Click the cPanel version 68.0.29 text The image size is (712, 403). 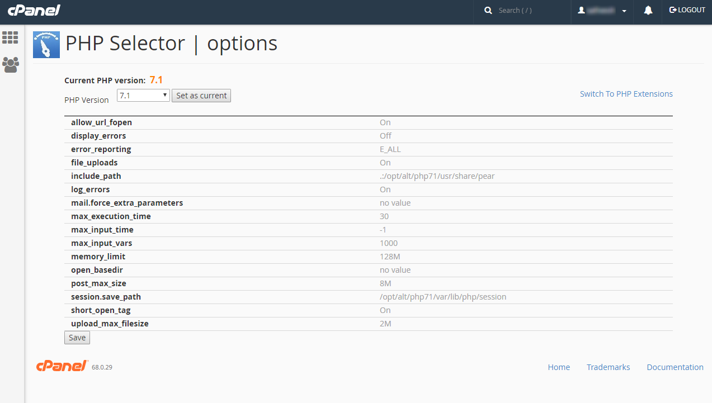[102, 367]
